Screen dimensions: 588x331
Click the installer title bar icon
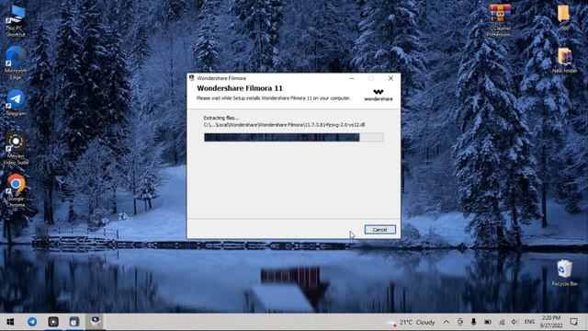[192, 78]
